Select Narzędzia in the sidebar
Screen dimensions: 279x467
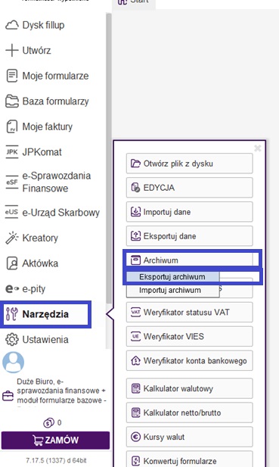45,314
